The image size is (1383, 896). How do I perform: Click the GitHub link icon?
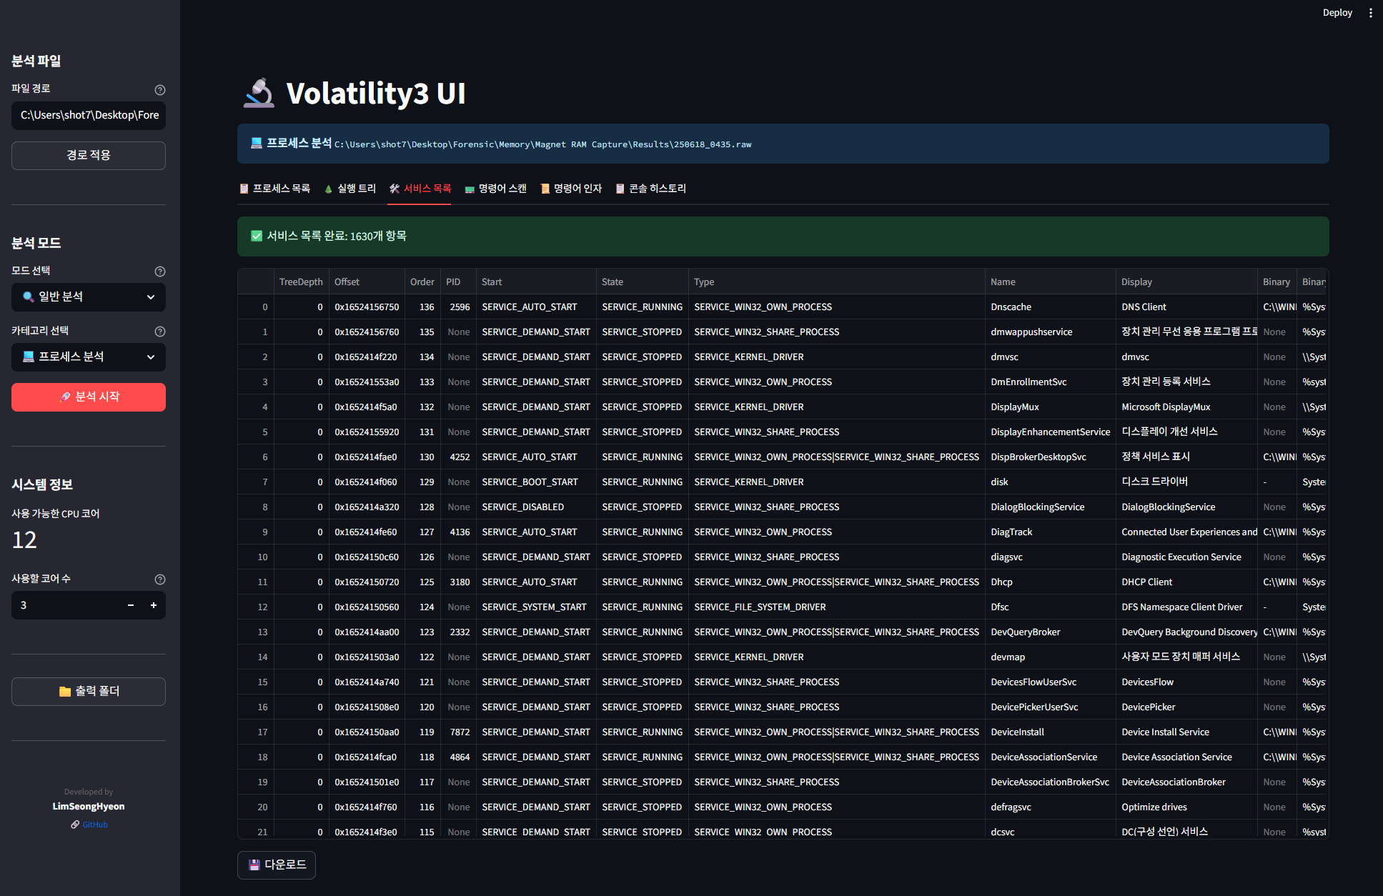tap(75, 825)
